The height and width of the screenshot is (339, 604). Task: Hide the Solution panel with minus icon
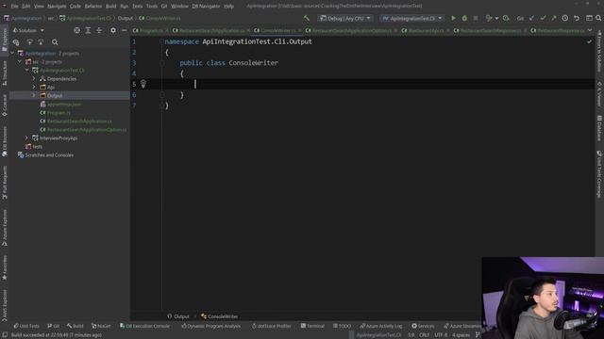124,30
